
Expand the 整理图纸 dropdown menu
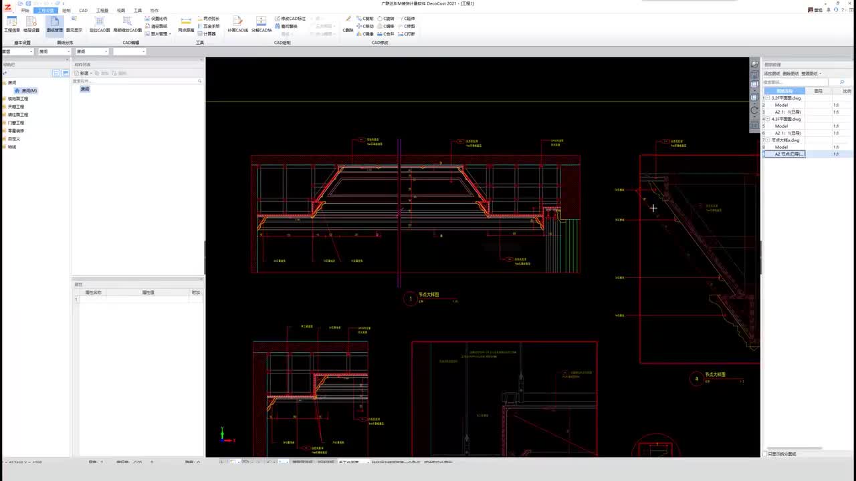(x=811, y=73)
